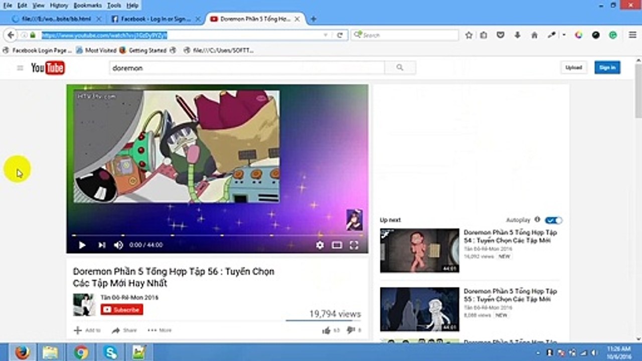This screenshot has height=361, width=642.
Task: Click the black circle toolbar extension icon
Action: coord(596,35)
